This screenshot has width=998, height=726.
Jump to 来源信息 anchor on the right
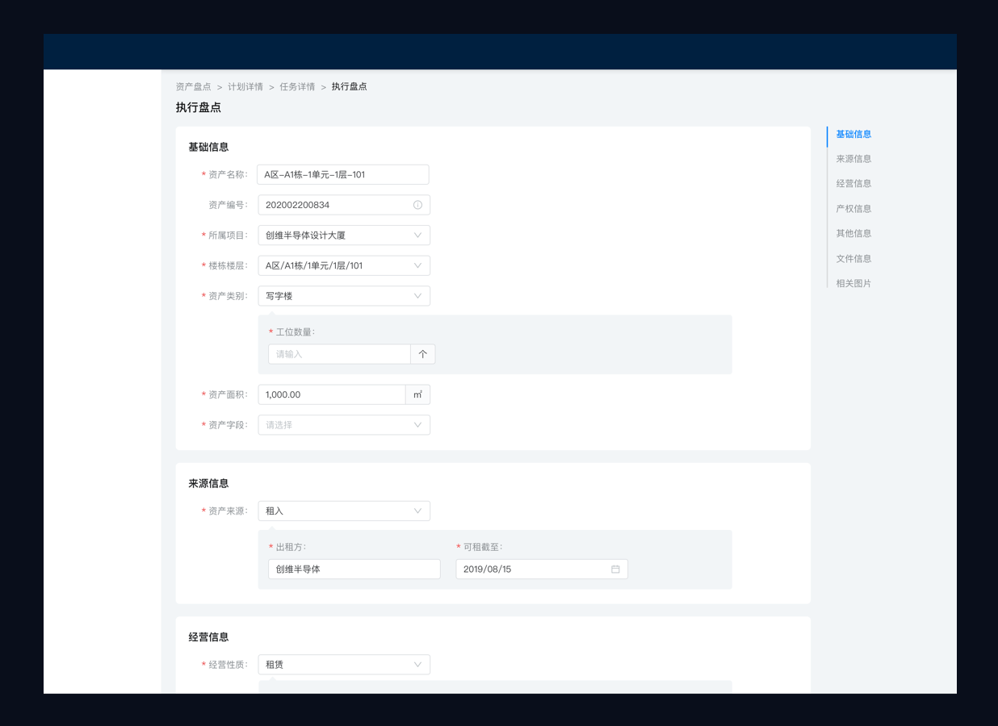coord(853,158)
